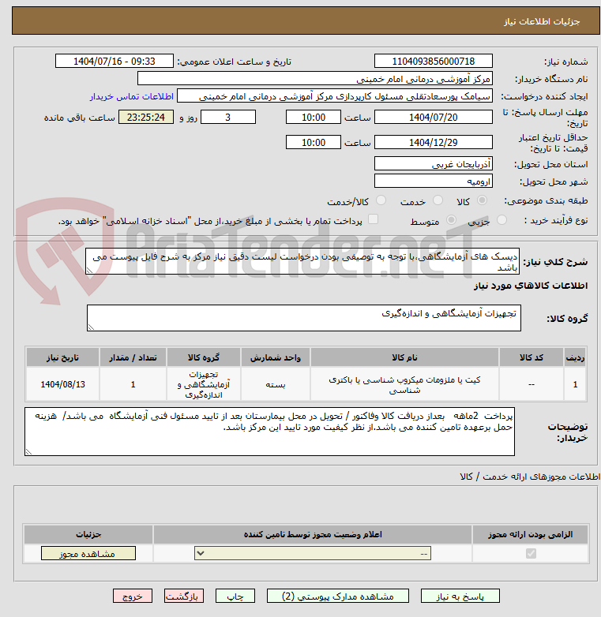601x617 pixels.
Task: Click the تعداد / مقدار column header
Action: 133,357
